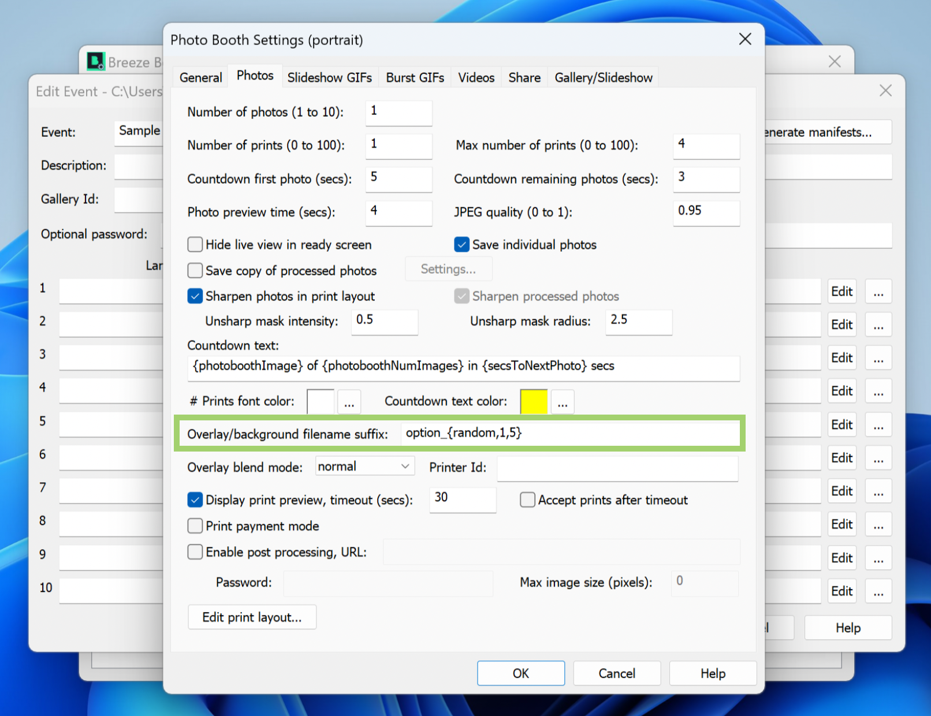The height and width of the screenshot is (716, 931).
Task: Click the Breeze app logo icon
Action: 96,61
